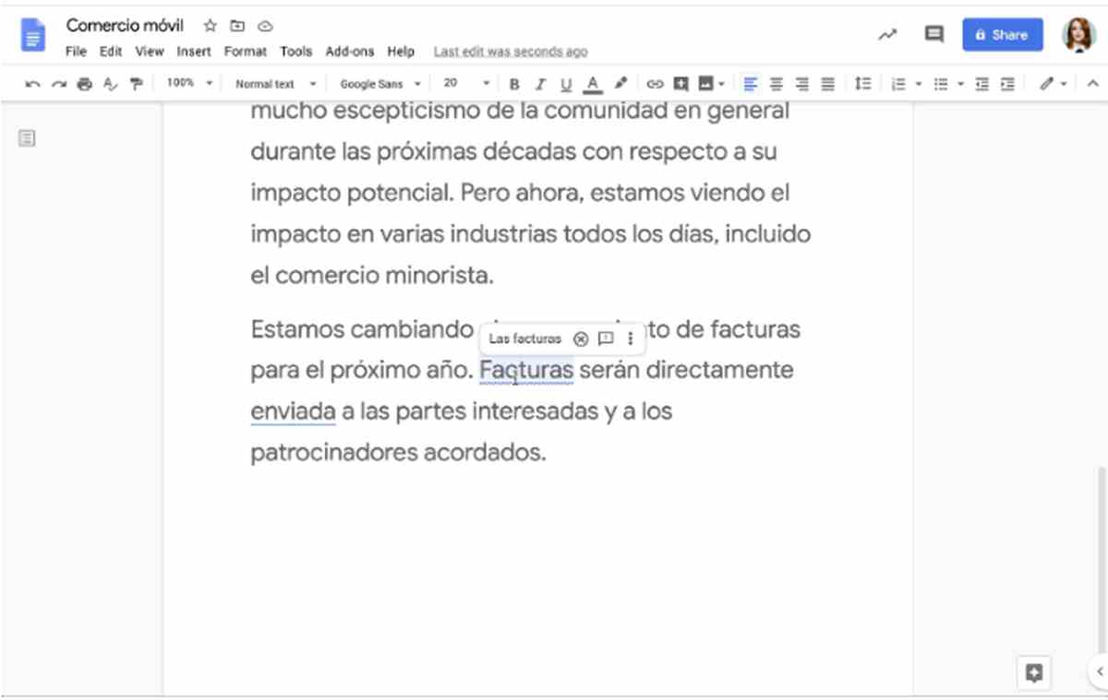1108x700 pixels.
Task: Click the document outline icon on the left
Action: coord(27,137)
